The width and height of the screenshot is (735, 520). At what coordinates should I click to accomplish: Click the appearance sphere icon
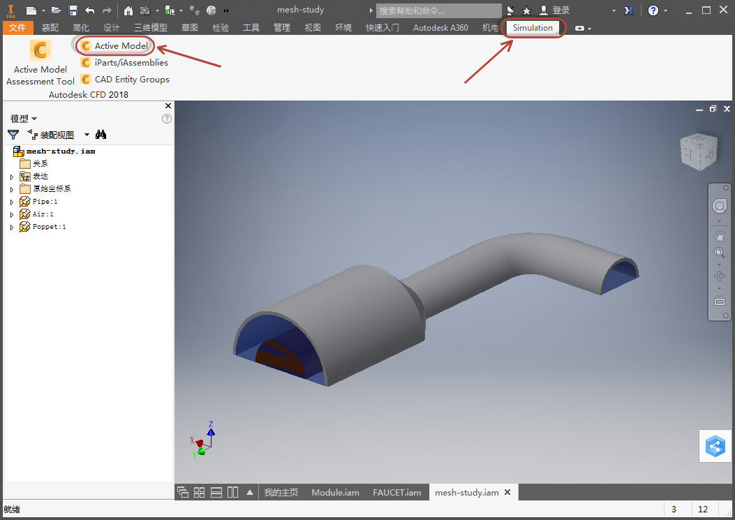(211, 10)
